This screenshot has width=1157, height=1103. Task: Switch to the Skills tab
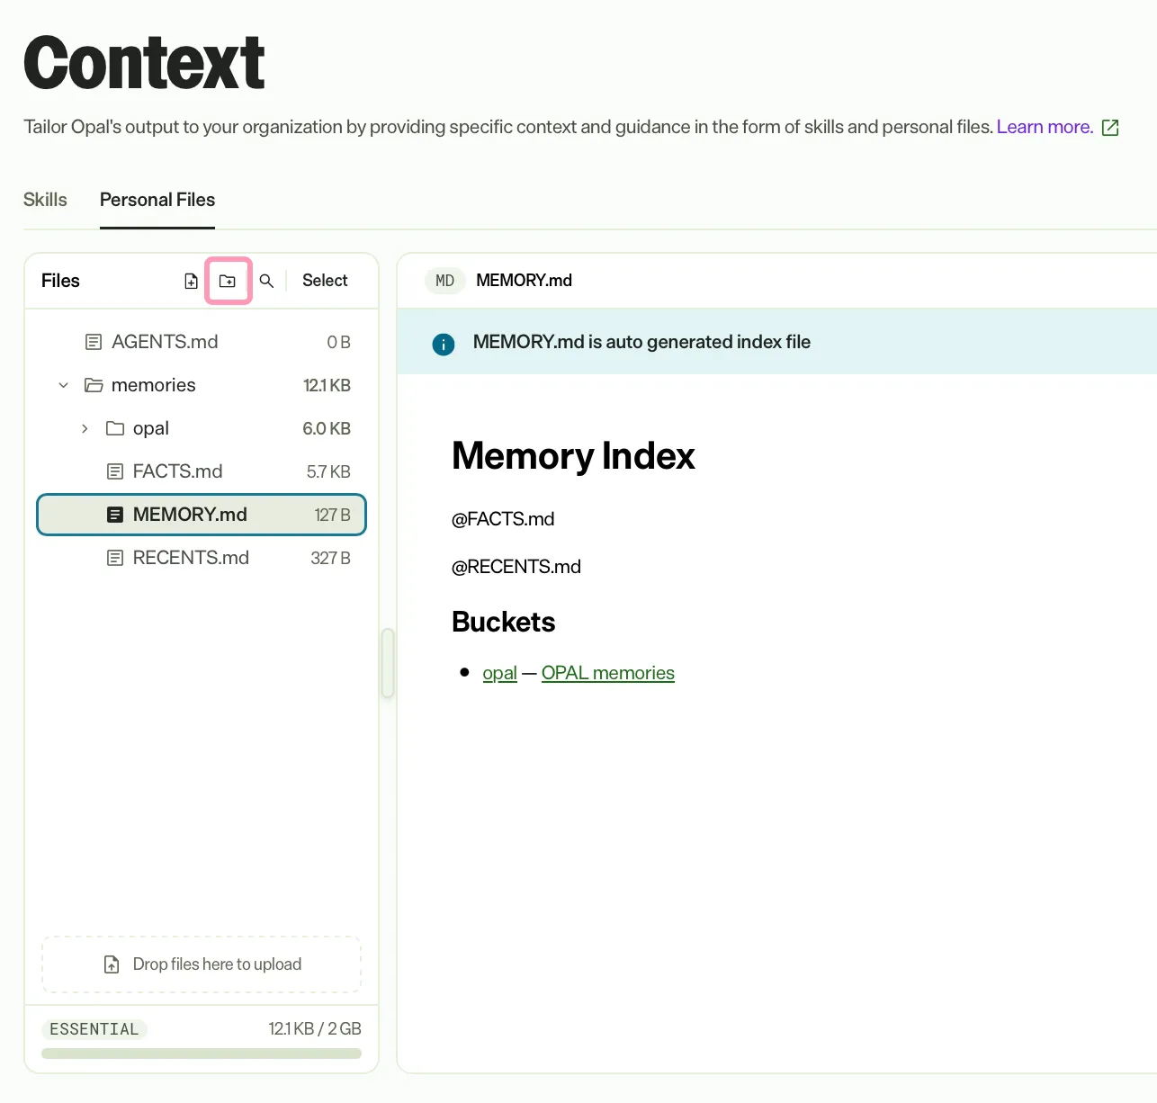tap(45, 200)
